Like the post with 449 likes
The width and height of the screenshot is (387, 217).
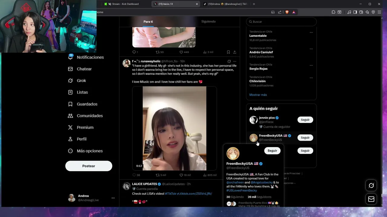[181, 52]
